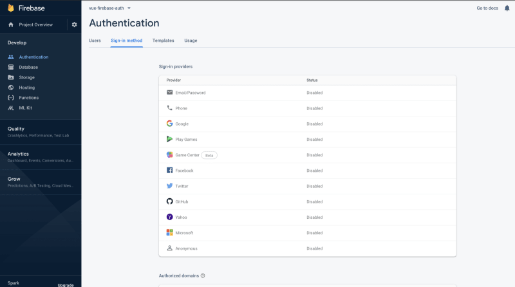515x287 pixels.
Task: Click the GitHub octocat icon
Action: (169, 201)
